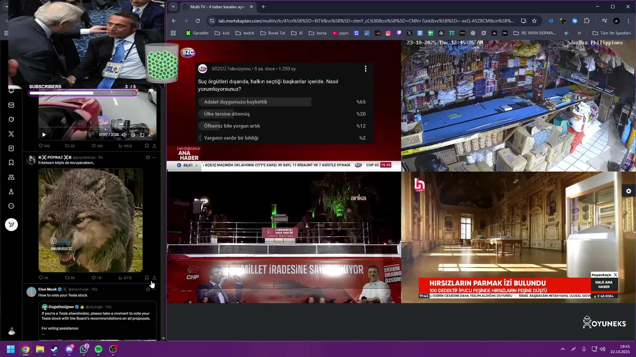
Task: Open the yayın YouTube bookmark
Action: coord(340,33)
